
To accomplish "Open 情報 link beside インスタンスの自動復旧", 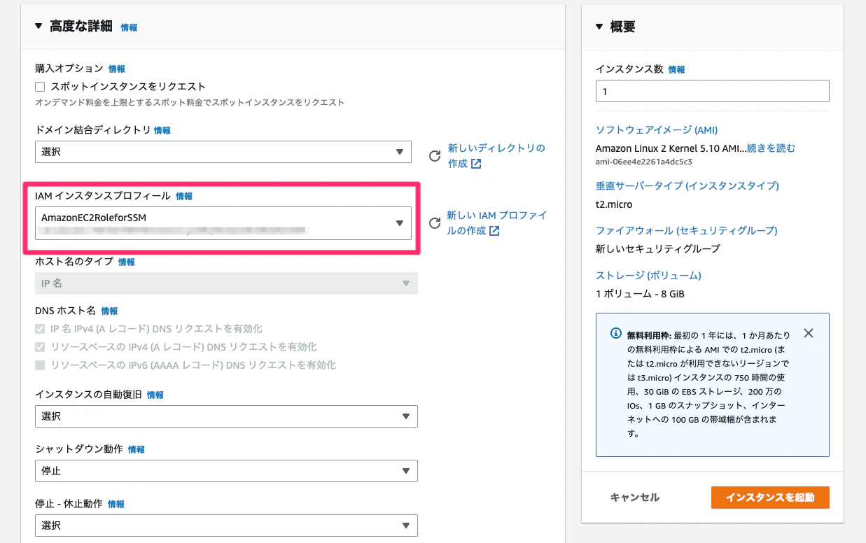I will (155, 395).
